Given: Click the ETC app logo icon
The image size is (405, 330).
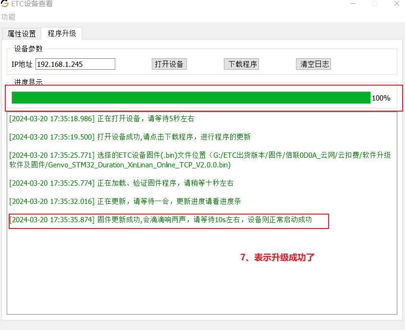Looking at the screenshot, I should [x=5, y=3].
